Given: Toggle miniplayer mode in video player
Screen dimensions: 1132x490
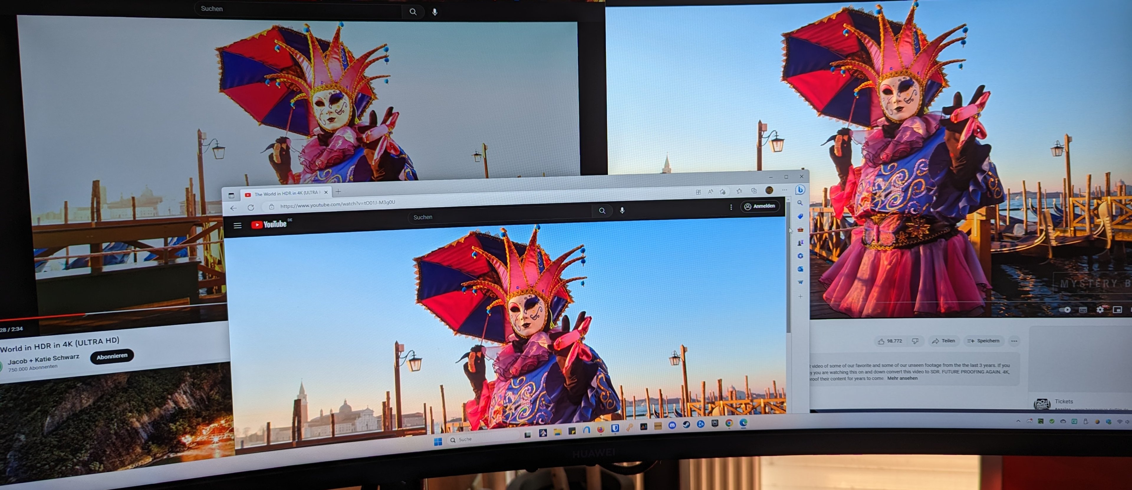Looking at the screenshot, I should click(x=1117, y=310).
